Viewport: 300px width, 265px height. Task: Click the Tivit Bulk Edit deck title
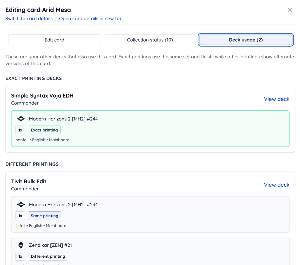(29, 181)
